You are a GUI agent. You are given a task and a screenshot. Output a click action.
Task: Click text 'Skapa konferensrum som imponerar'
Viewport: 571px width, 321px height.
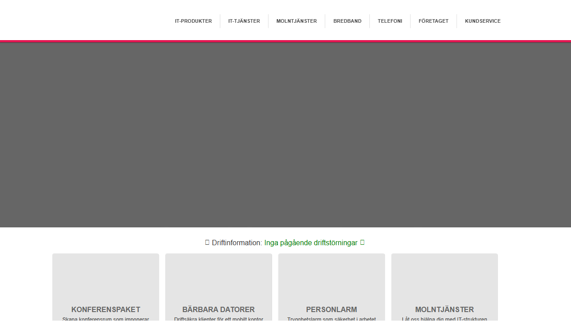[x=106, y=319]
